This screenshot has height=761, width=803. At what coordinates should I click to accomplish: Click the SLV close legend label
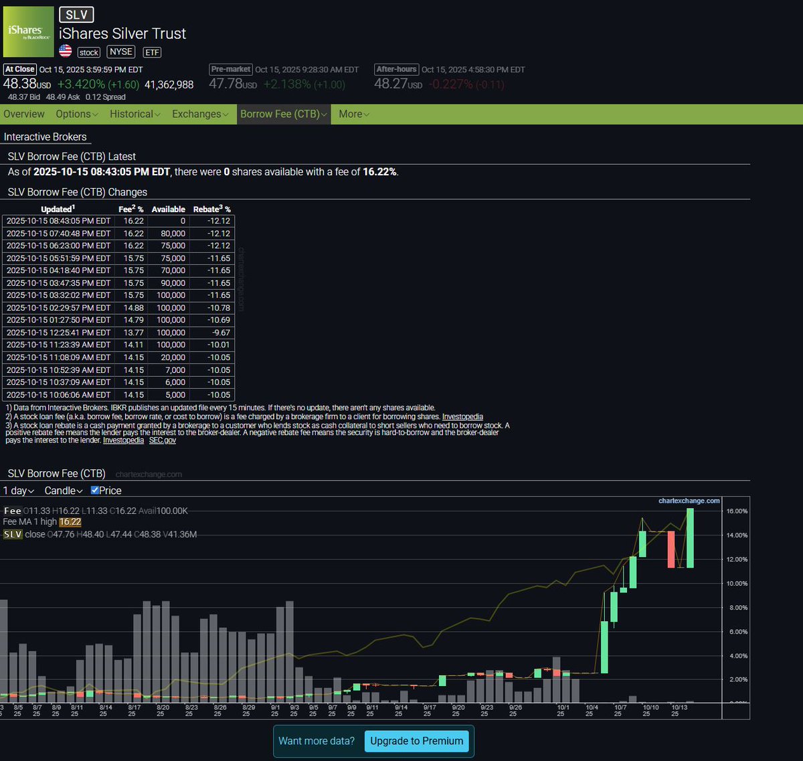tap(24, 534)
